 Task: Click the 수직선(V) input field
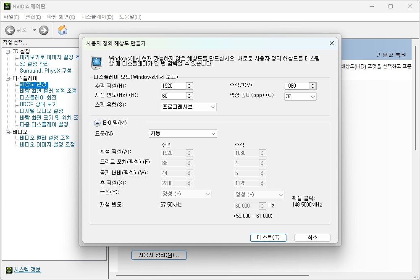[x=297, y=86]
